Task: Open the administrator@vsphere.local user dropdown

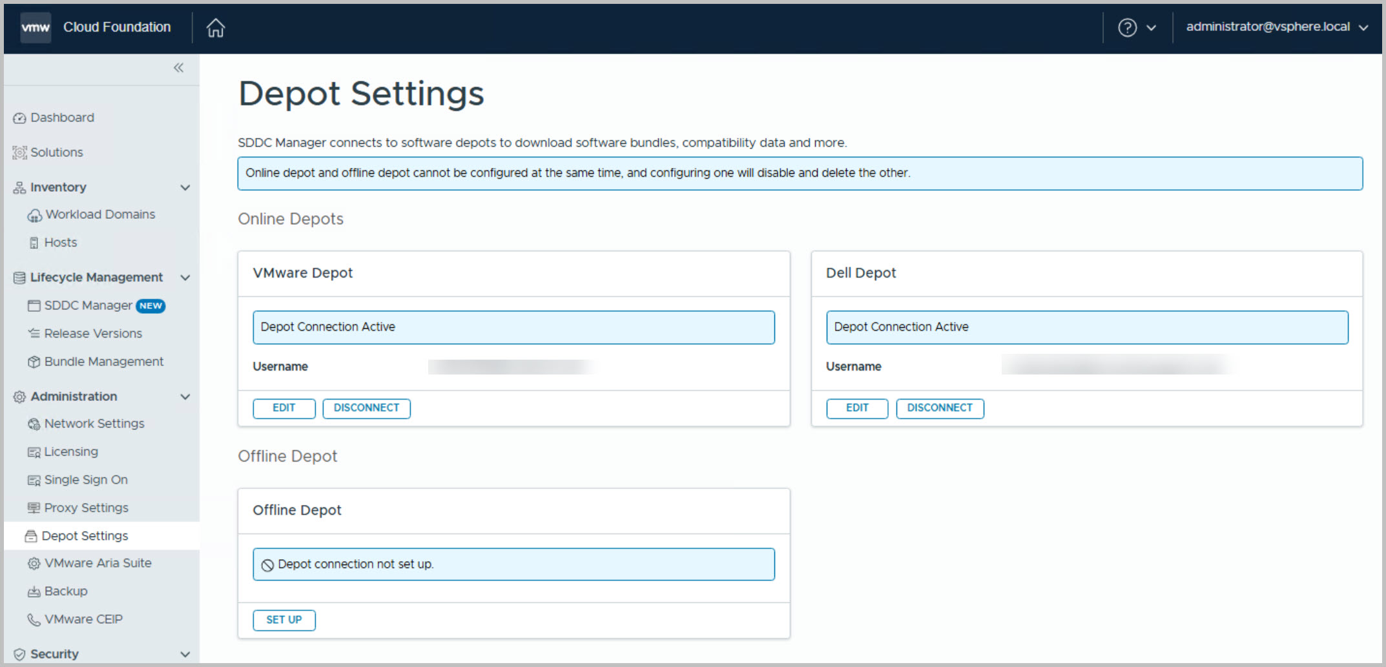Action: coord(1276,27)
